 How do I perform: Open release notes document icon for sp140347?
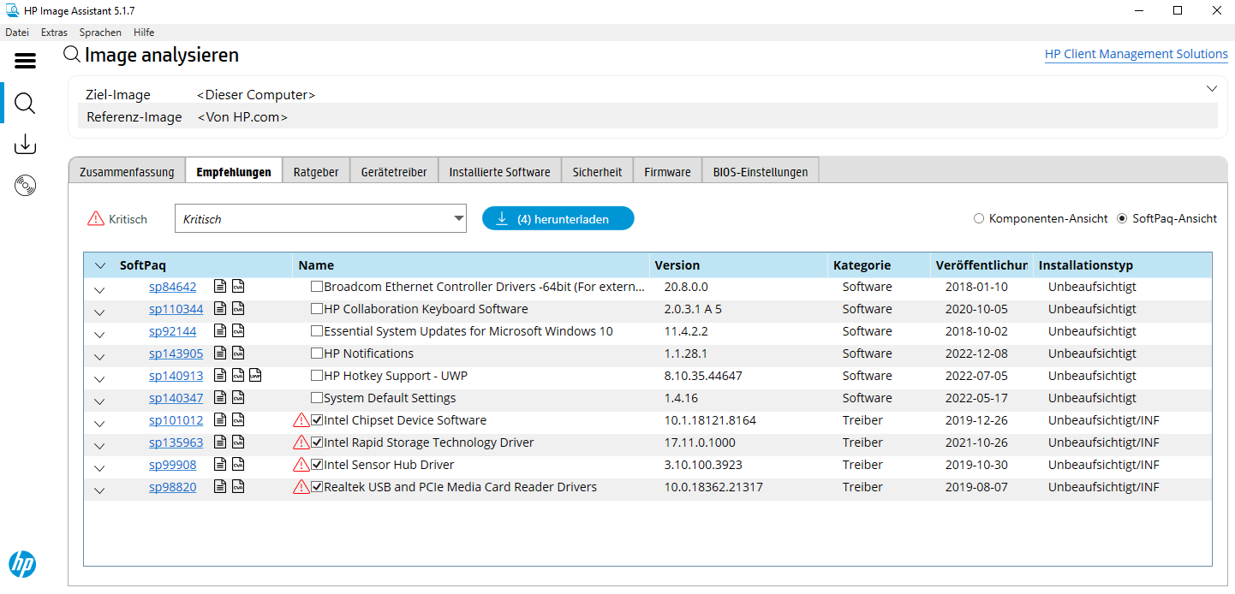[220, 398]
